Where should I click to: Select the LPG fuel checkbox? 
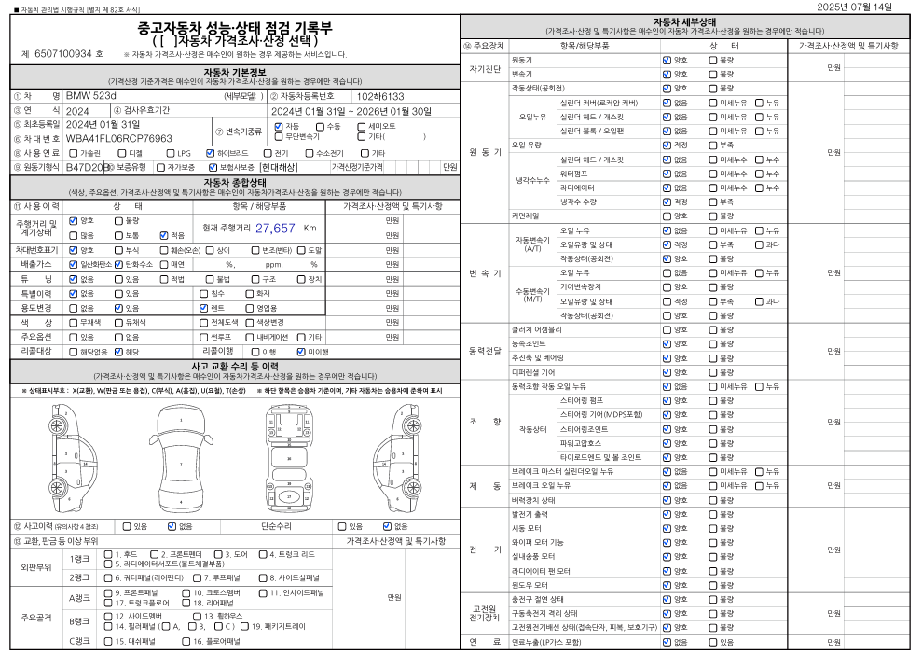click(171, 153)
